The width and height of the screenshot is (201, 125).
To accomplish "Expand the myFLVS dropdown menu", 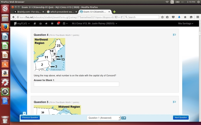I will [x=22, y=23].
